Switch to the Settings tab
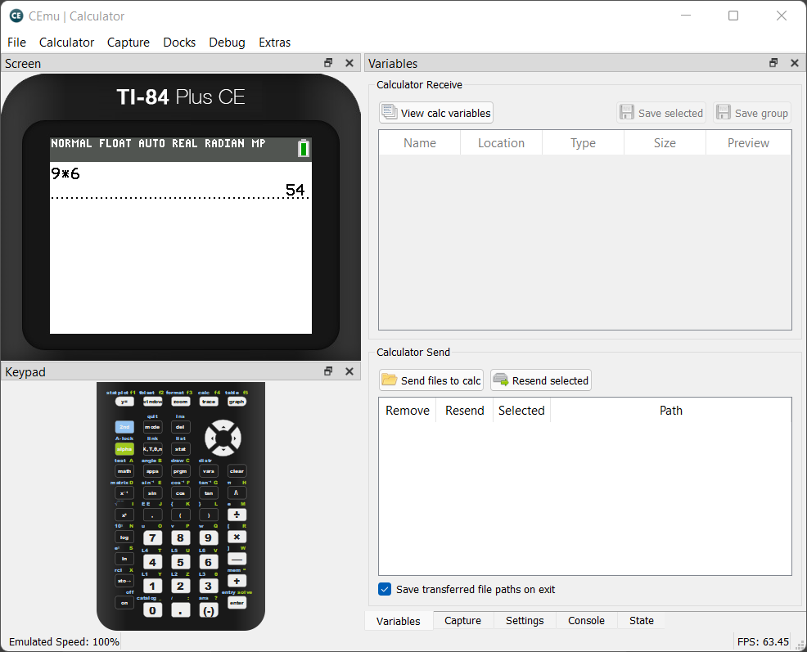The width and height of the screenshot is (807, 652). click(x=525, y=621)
